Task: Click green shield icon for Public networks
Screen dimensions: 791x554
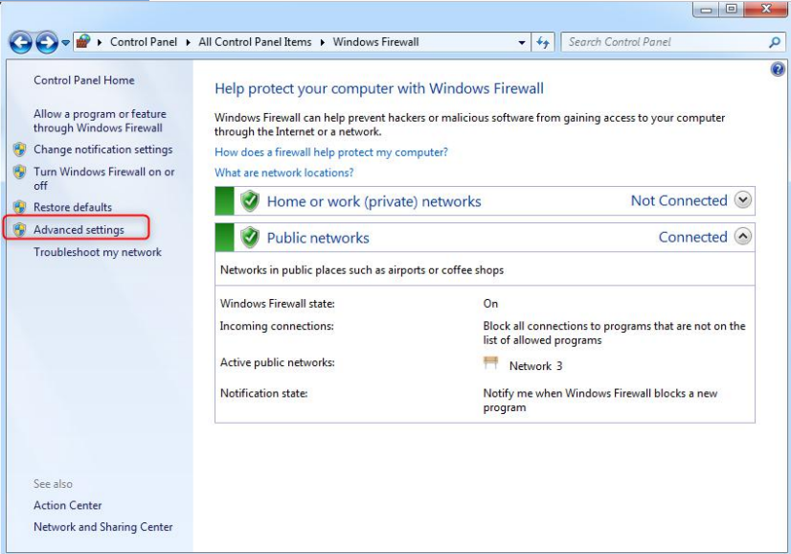Action: [x=250, y=238]
